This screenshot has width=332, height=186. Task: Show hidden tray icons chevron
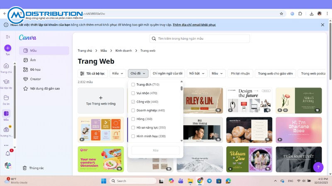[x=275, y=181]
